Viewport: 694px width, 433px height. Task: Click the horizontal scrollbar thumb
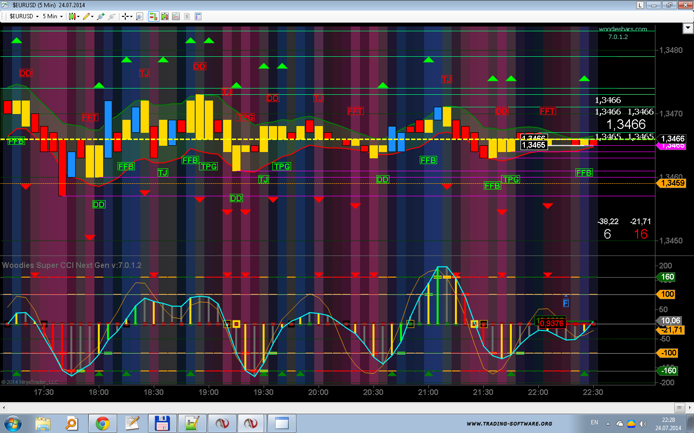[x=679, y=408]
